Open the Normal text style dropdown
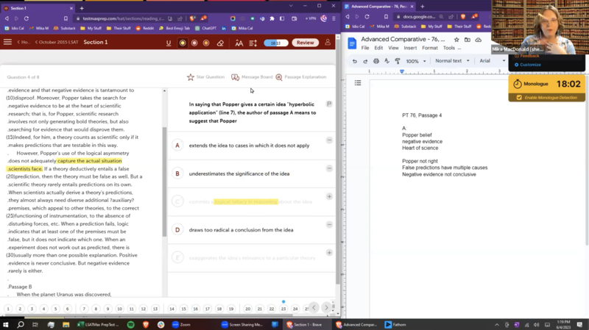 pos(451,61)
